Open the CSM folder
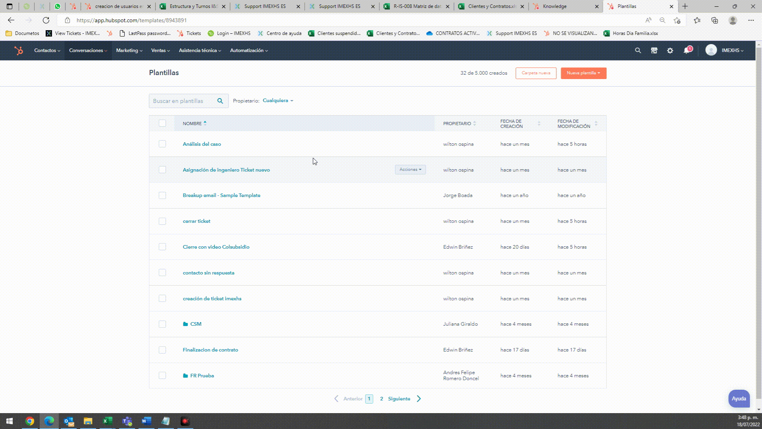The width and height of the screenshot is (762, 429). (196, 324)
